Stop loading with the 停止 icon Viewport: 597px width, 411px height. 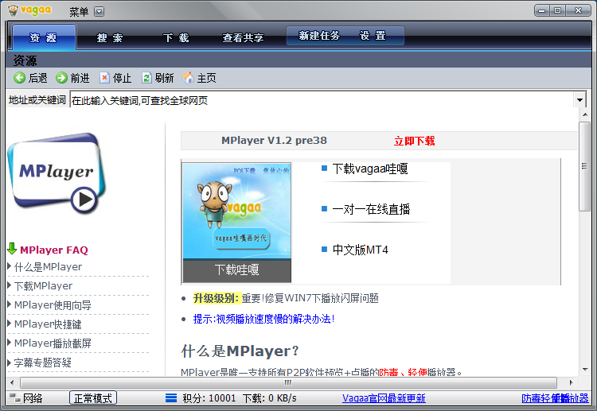tap(104, 78)
